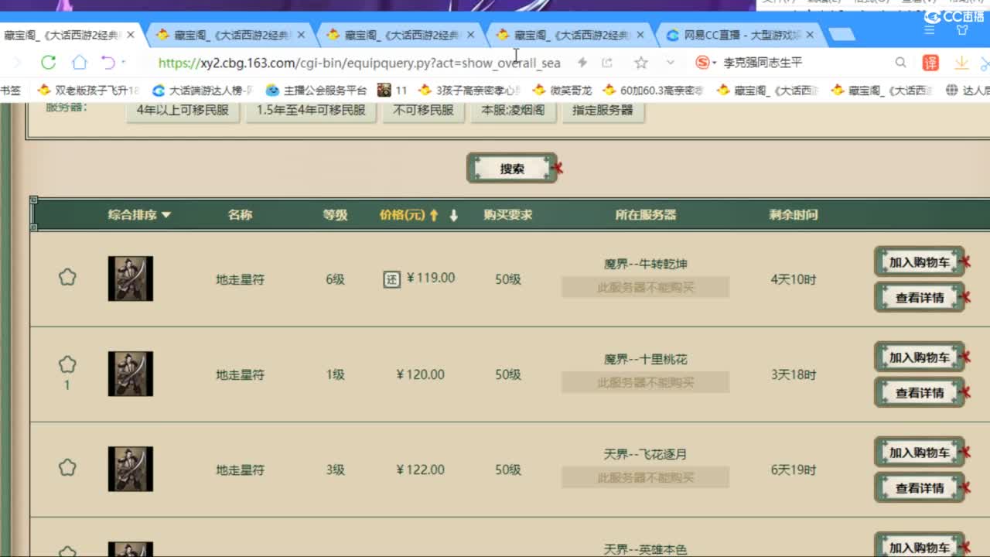This screenshot has height=557, width=990.
Task: Click server name 魔界--牛转乾坤
Action: pyautogui.click(x=645, y=264)
